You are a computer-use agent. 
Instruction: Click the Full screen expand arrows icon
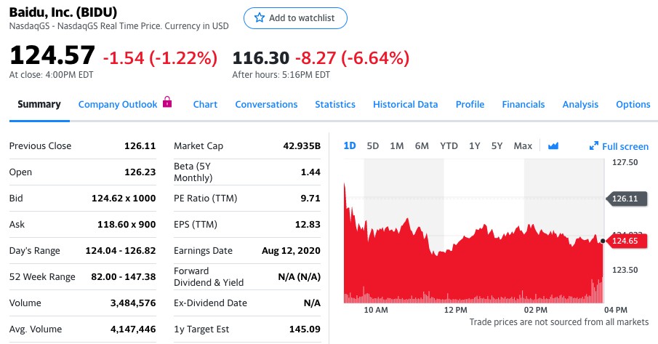point(594,146)
